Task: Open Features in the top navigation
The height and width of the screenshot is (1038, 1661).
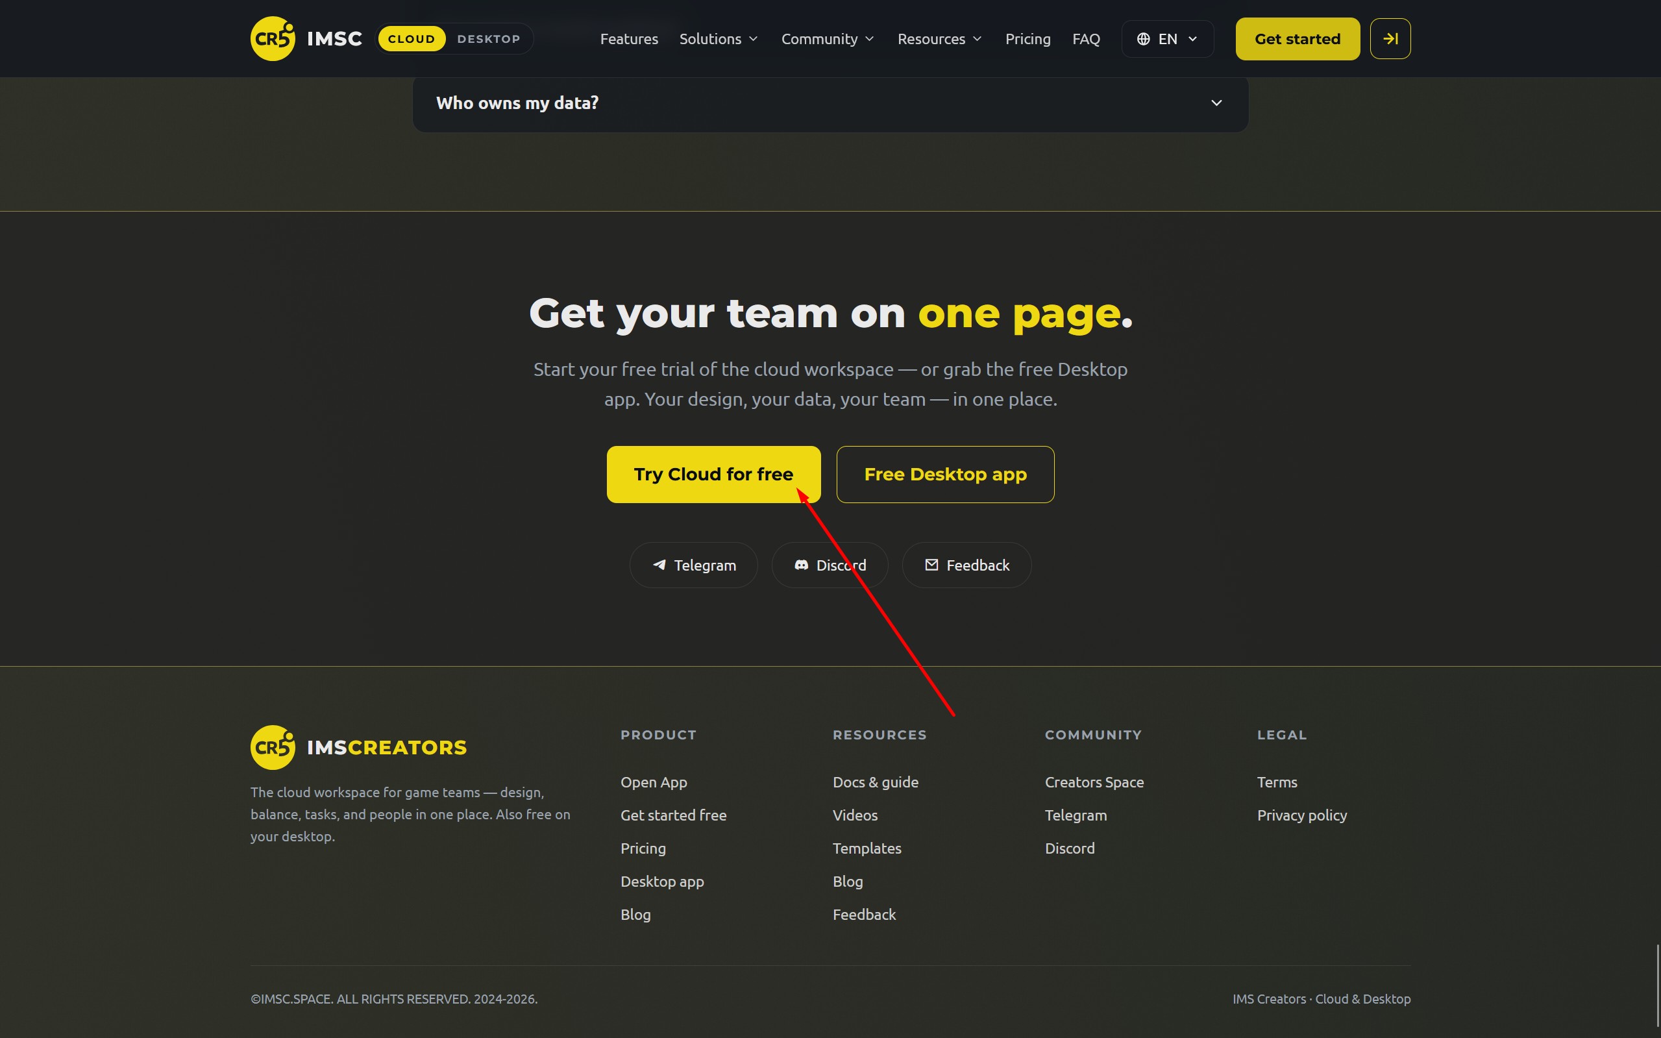Action: (629, 39)
